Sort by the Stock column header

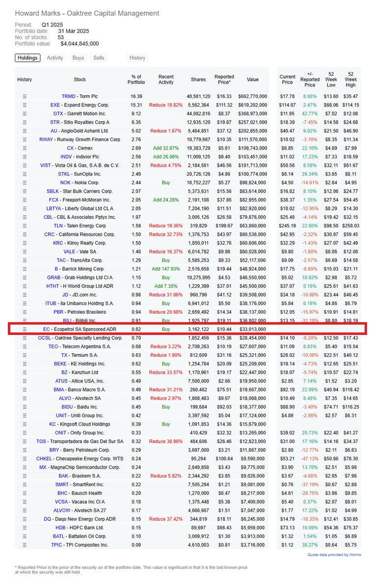pyautogui.click(x=80, y=79)
